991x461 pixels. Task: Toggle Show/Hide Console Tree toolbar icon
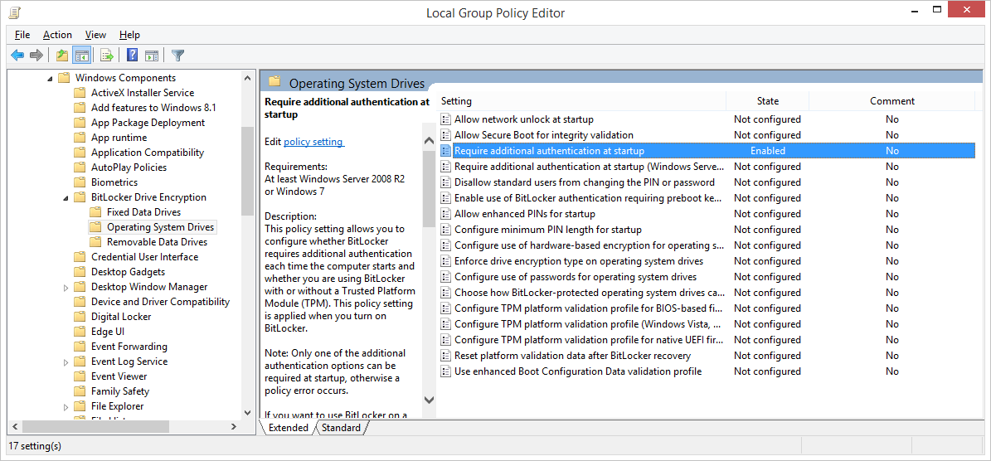81,56
